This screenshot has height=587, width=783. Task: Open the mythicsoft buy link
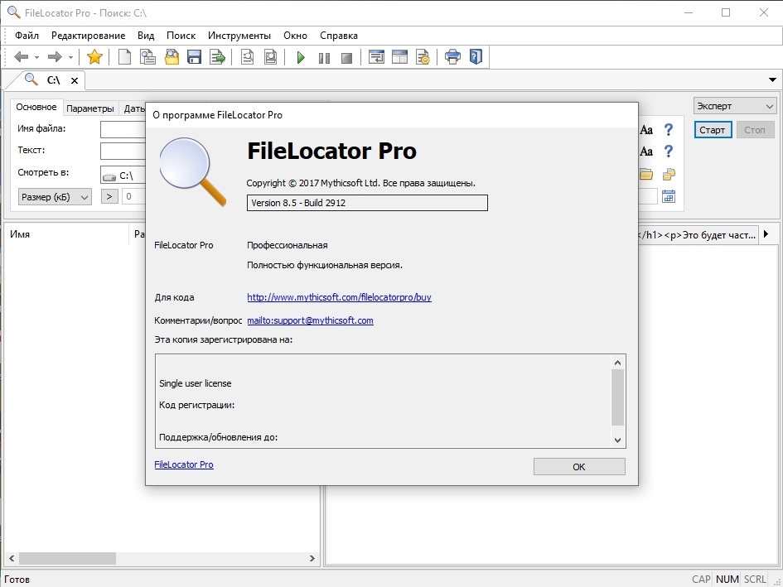click(x=339, y=297)
